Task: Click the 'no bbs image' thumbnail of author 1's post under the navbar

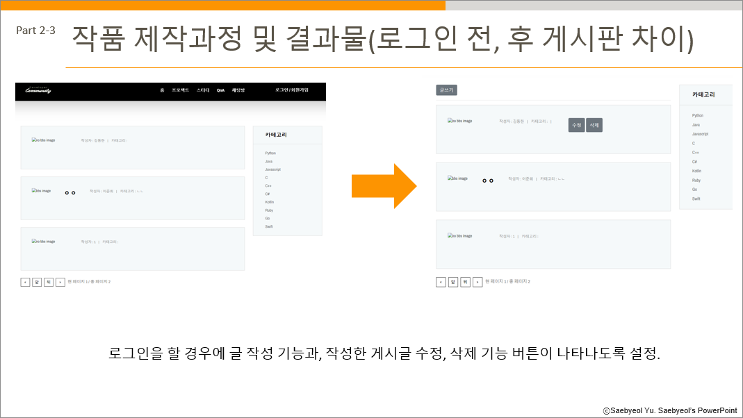Action: pos(44,242)
